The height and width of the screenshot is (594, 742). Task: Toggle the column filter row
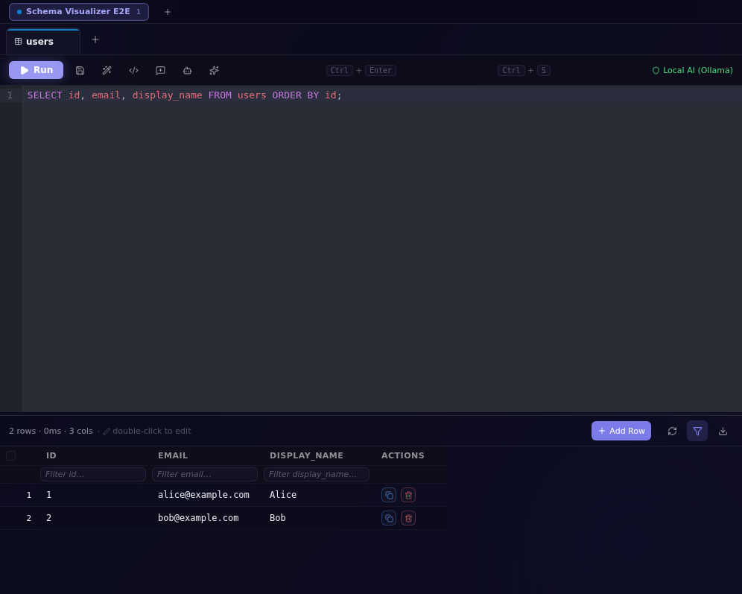[x=697, y=432]
